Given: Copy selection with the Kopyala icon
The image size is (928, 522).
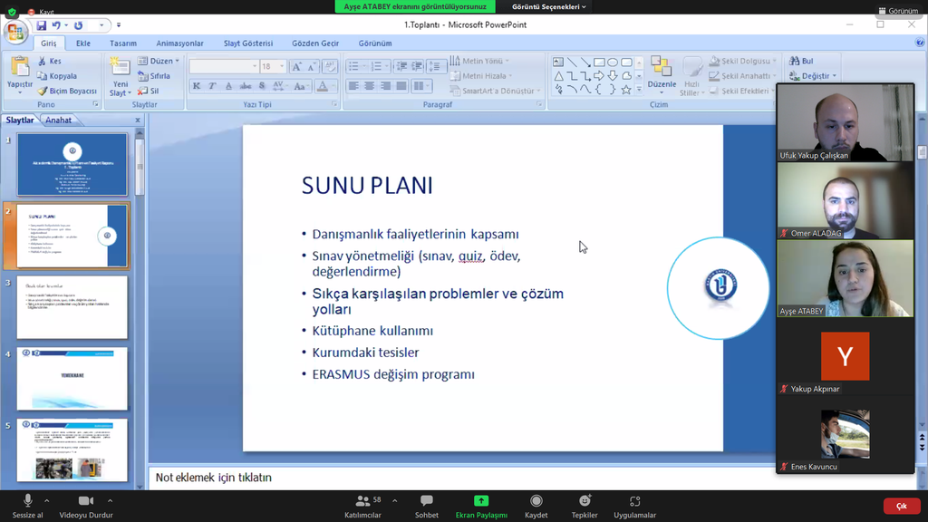Looking at the screenshot, I should click(57, 76).
